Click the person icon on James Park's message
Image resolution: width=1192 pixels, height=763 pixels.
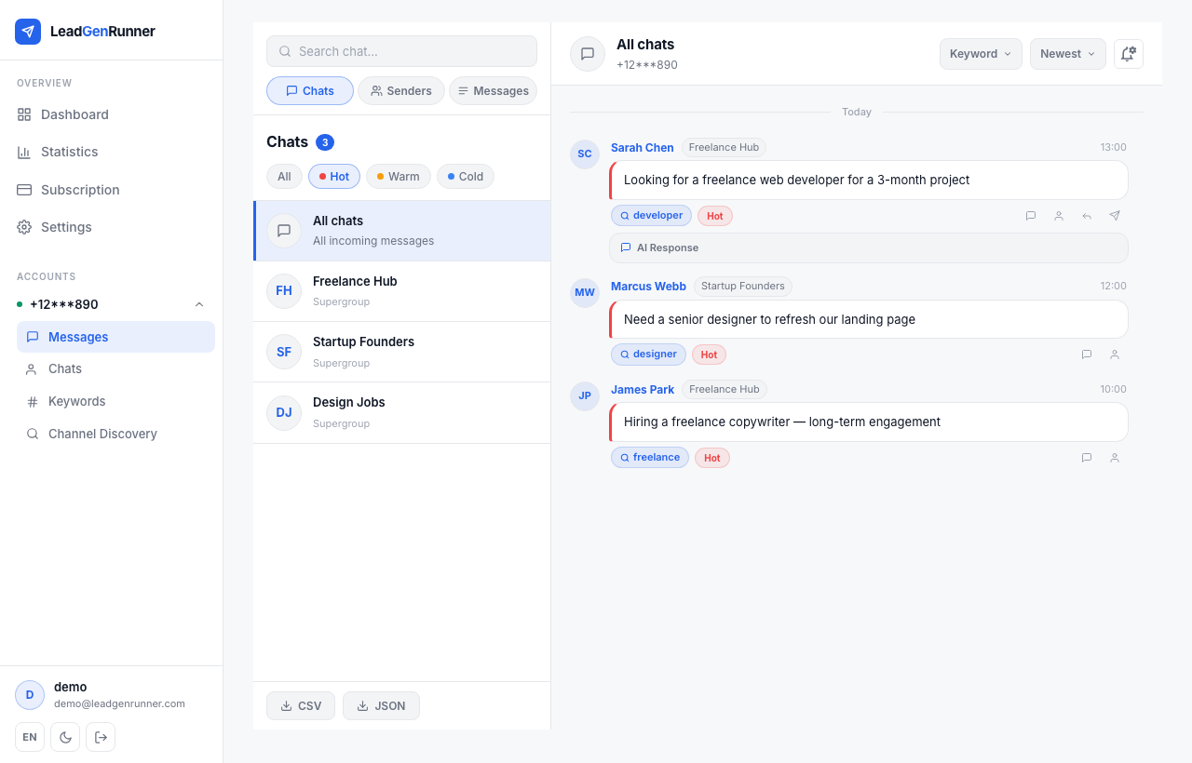click(x=1115, y=458)
